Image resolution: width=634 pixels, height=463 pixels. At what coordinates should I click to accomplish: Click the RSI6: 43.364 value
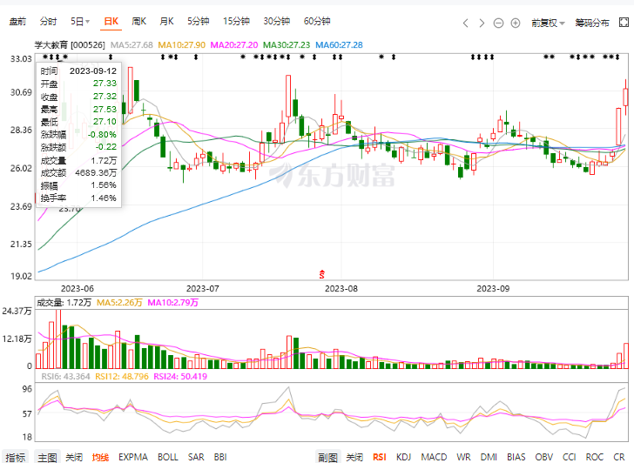pos(65,377)
